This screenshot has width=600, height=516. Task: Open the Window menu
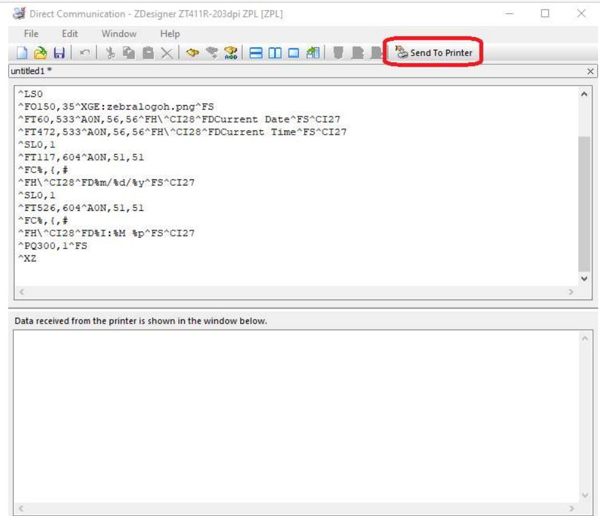click(118, 34)
